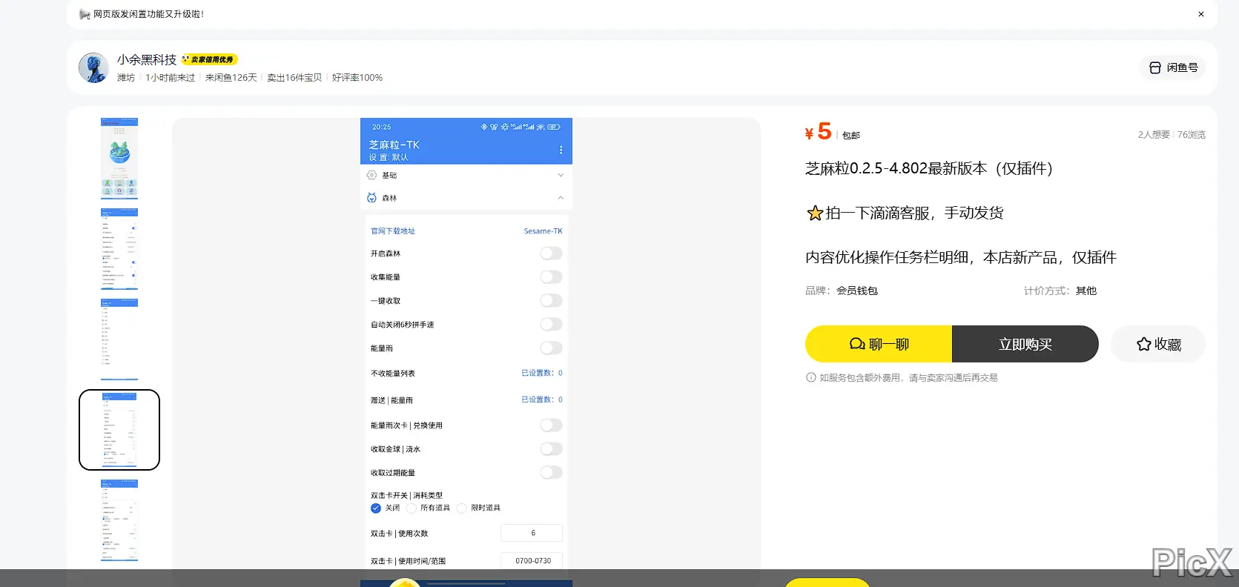Click the 双击卡|使用时间/范围 input field

pos(532,561)
